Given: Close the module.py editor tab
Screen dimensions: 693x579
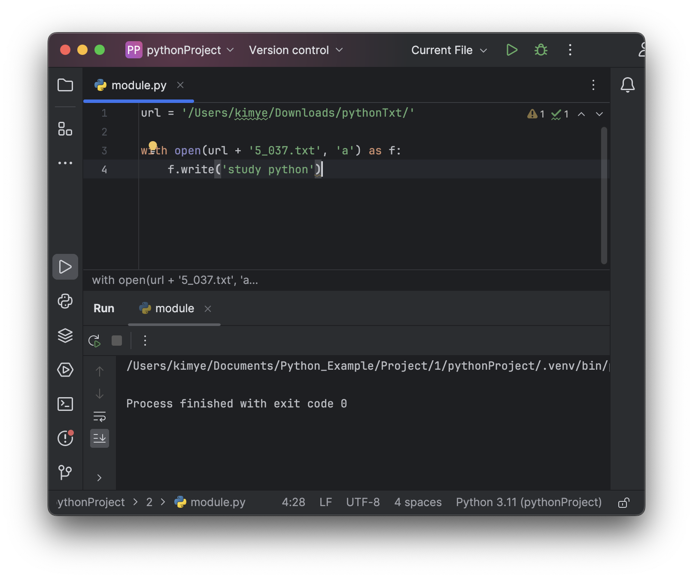Looking at the screenshot, I should click(180, 85).
